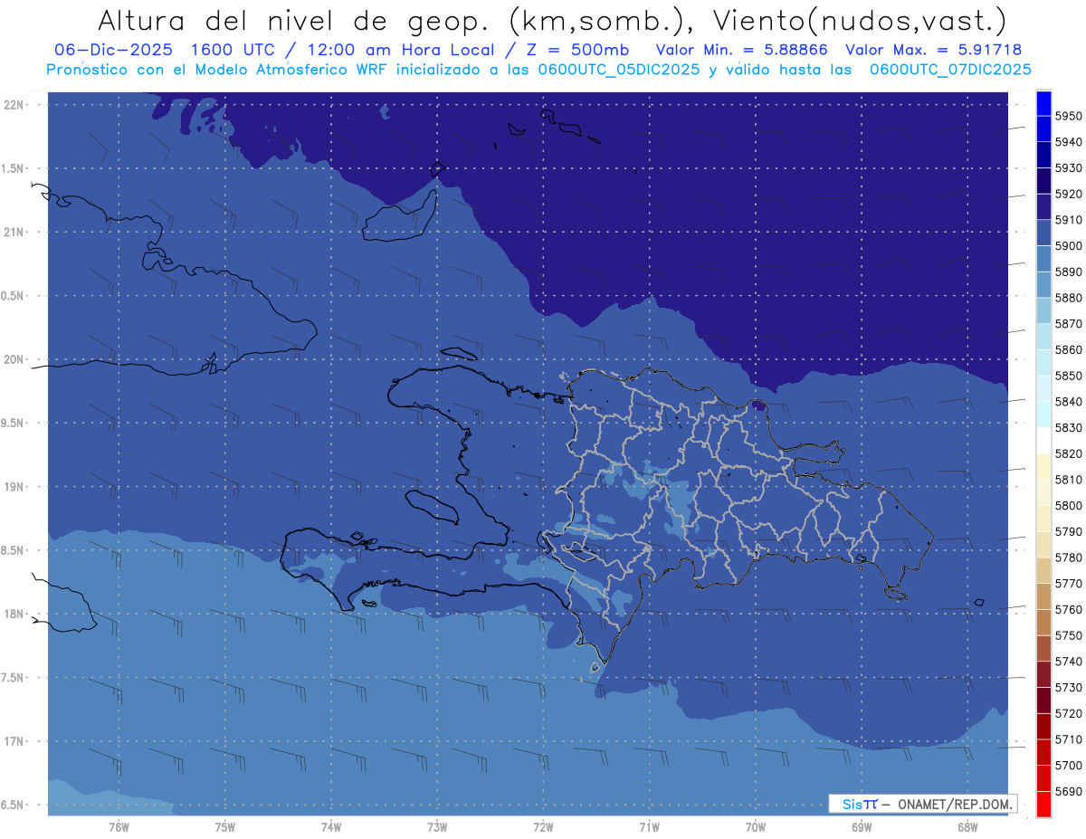Pick the legend swatch between 5880 and 5870

click(x=1043, y=310)
